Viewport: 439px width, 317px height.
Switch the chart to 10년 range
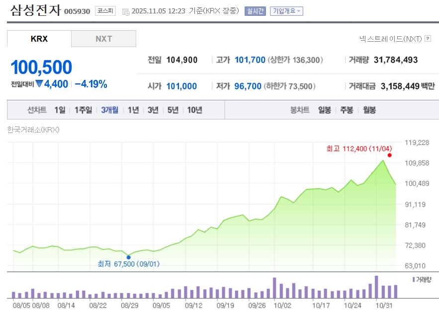coord(194,110)
